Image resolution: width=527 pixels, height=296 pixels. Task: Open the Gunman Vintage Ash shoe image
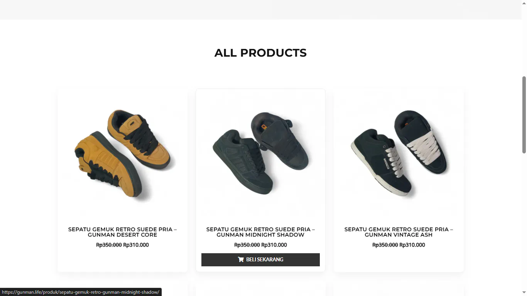pos(399,154)
